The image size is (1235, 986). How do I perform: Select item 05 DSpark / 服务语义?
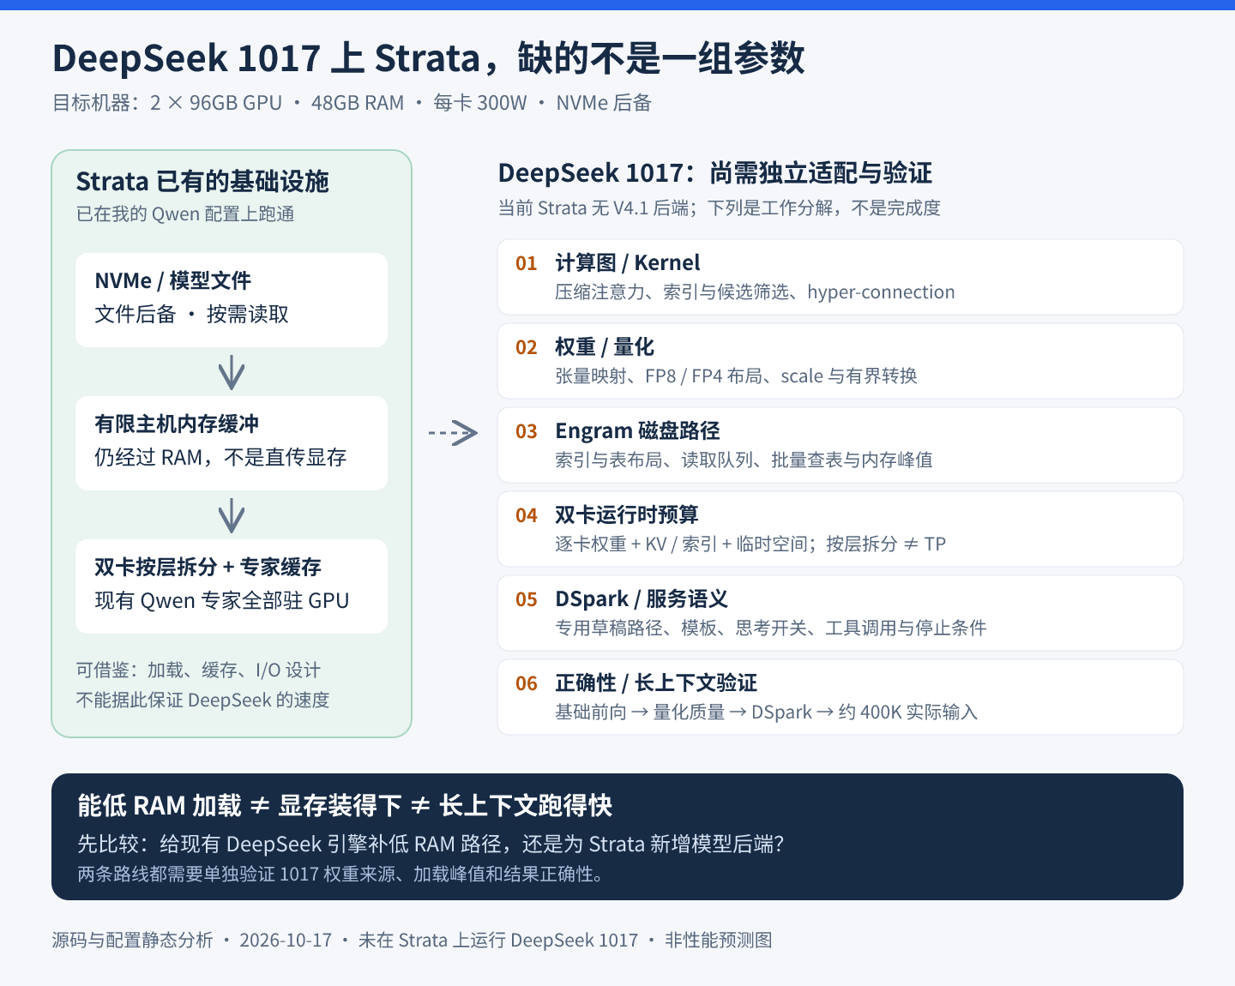(840, 613)
